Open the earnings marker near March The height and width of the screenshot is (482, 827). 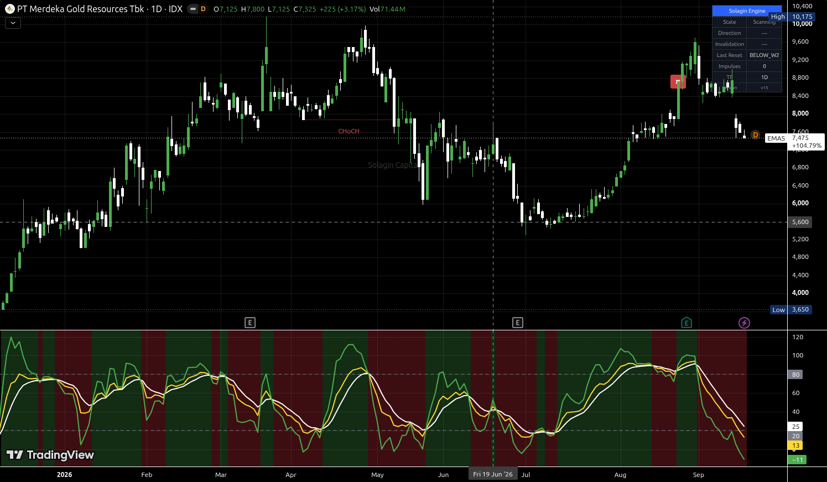(250, 323)
